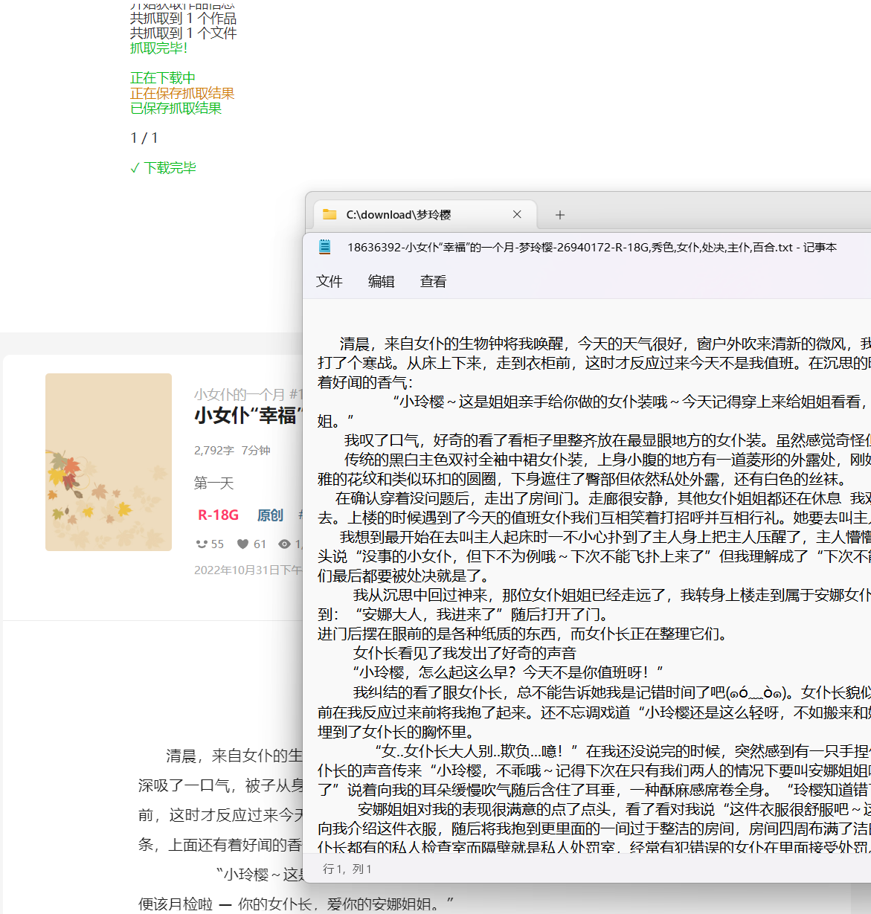Click the 2,792字 7分钟 word count text
Image resolution: width=871 pixels, height=914 pixels.
(x=232, y=450)
